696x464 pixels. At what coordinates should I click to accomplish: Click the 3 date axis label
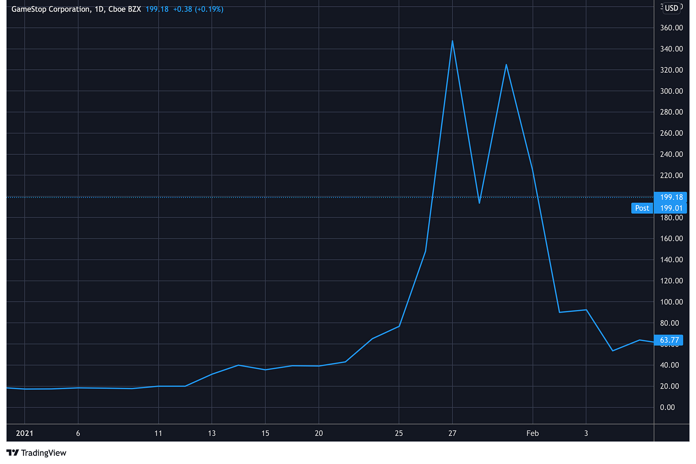pos(586,433)
